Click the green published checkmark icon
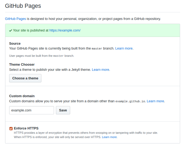Viewport: 186px width, 151px height. click(10, 30)
